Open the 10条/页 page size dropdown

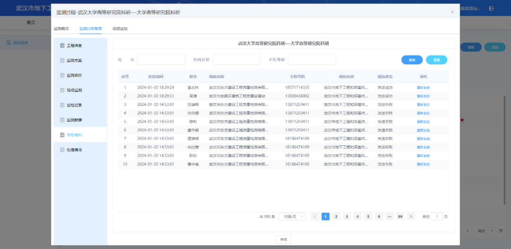[292, 216]
